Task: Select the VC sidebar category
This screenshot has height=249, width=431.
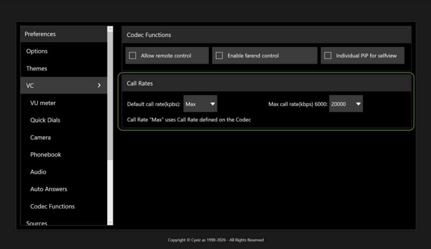Action: coord(30,86)
